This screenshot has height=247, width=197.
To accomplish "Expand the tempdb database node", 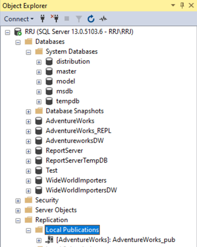I will click(39, 102).
